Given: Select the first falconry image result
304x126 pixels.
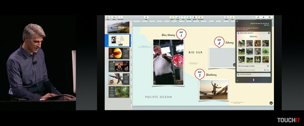Looking at the screenshot, I should (241, 43).
